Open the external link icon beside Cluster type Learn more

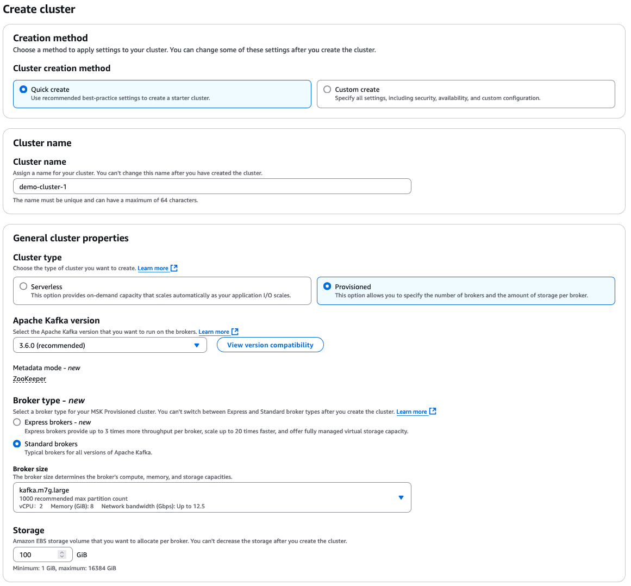point(174,268)
